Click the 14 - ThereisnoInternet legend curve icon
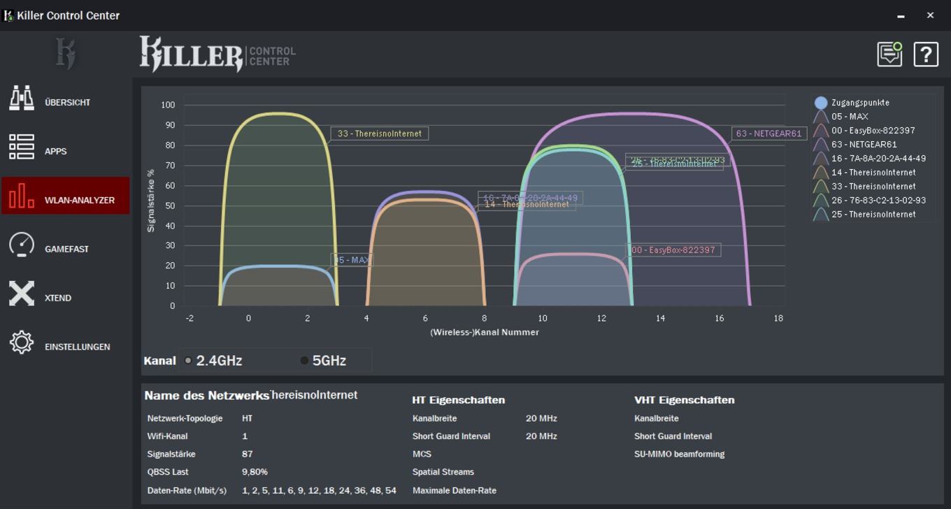 (x=821, y=173)
